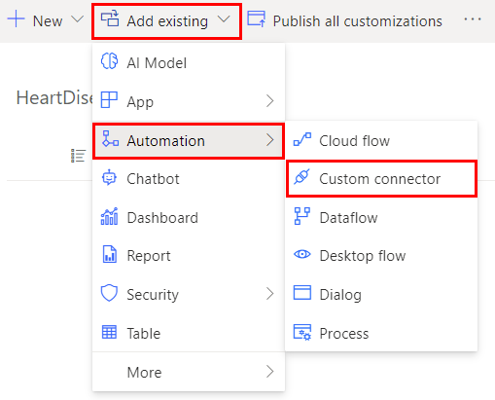Open the More menu item label
Image resolution: width=495 pixels, height=400 pixels.
[144, 373]
